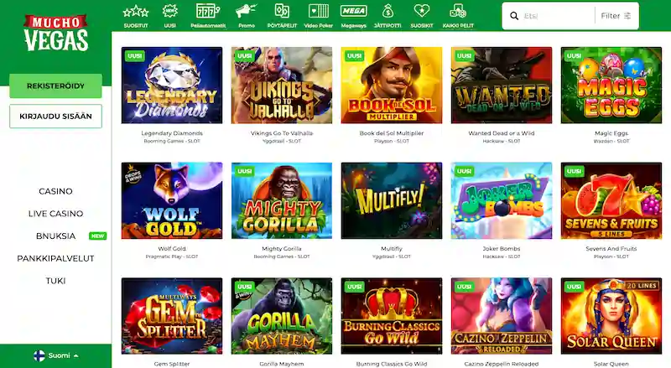Image resolution: width=671 pixels, height=368 pixels.
Task: Click the NEW badge beside Bnuksia
Action: 97,236
